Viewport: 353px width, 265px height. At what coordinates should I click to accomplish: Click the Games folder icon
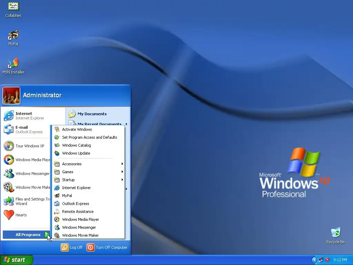(57, 172)
